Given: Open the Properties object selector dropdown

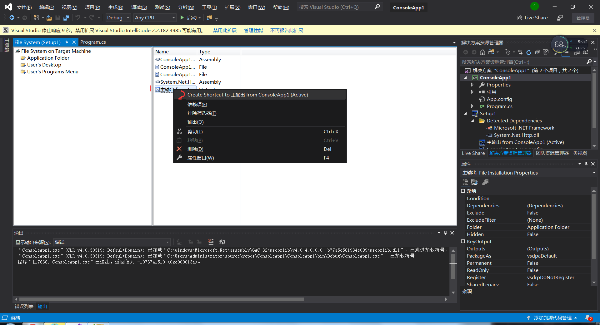Looking at the screenshot, I should 594,173.
